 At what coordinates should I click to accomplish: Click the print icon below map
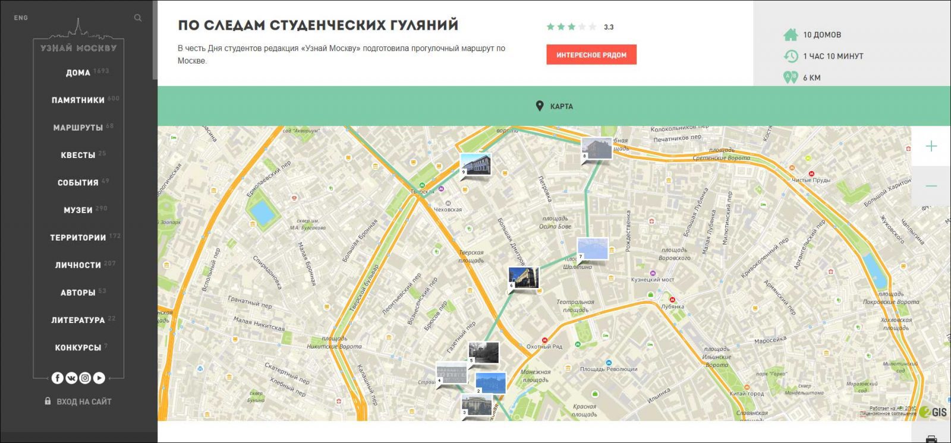[x=931, y=439]
